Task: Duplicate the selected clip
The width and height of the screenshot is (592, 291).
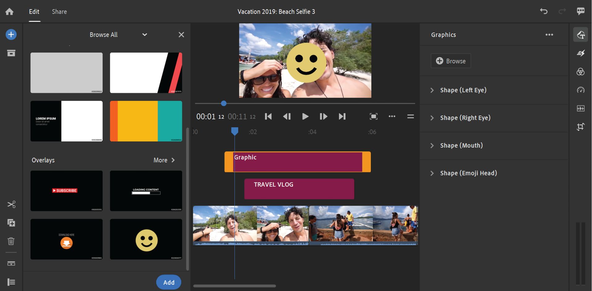Action: pos(11,223)
